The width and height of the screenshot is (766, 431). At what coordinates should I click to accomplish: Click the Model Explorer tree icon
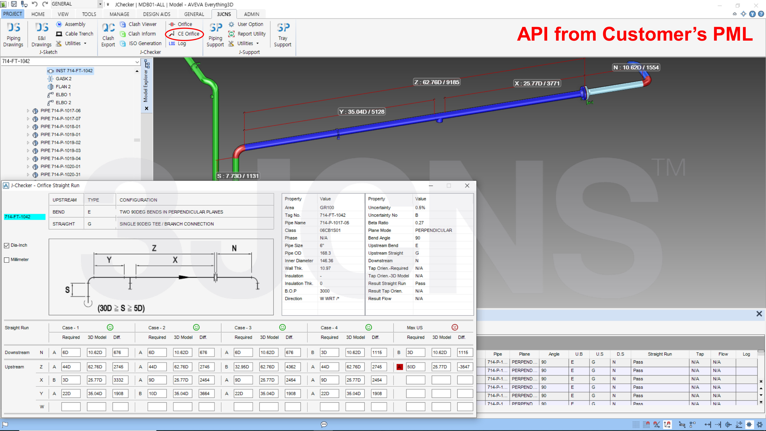click(147, 64)
